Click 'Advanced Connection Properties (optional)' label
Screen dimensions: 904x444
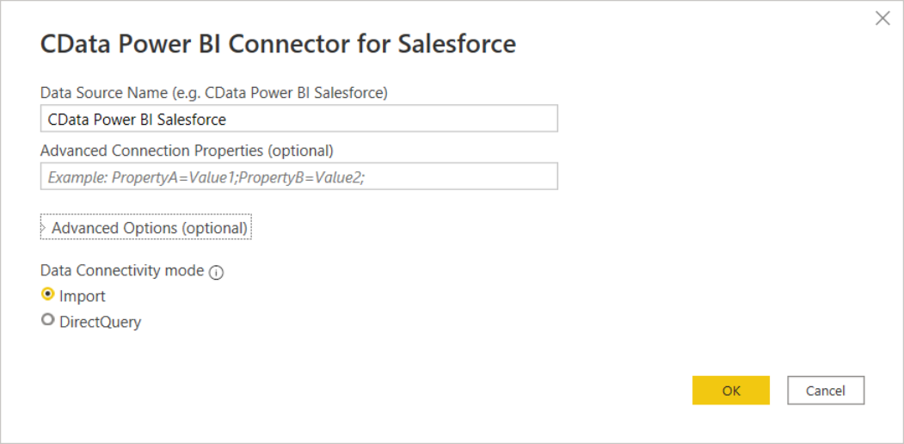(x=186, y=151)
